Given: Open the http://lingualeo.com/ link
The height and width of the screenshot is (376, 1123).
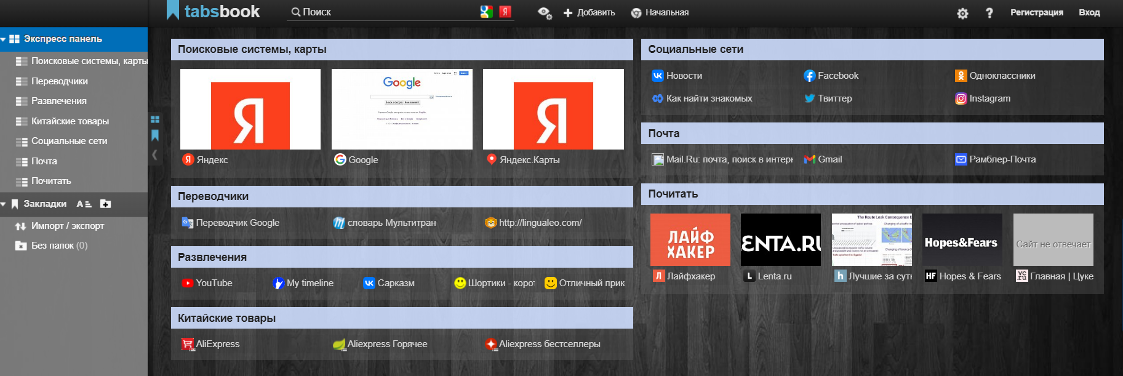Looking at the screenshot, I should tap(534, 223).
